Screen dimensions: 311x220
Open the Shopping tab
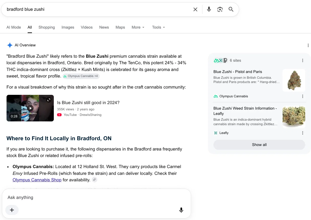click(x=47, y=27)
